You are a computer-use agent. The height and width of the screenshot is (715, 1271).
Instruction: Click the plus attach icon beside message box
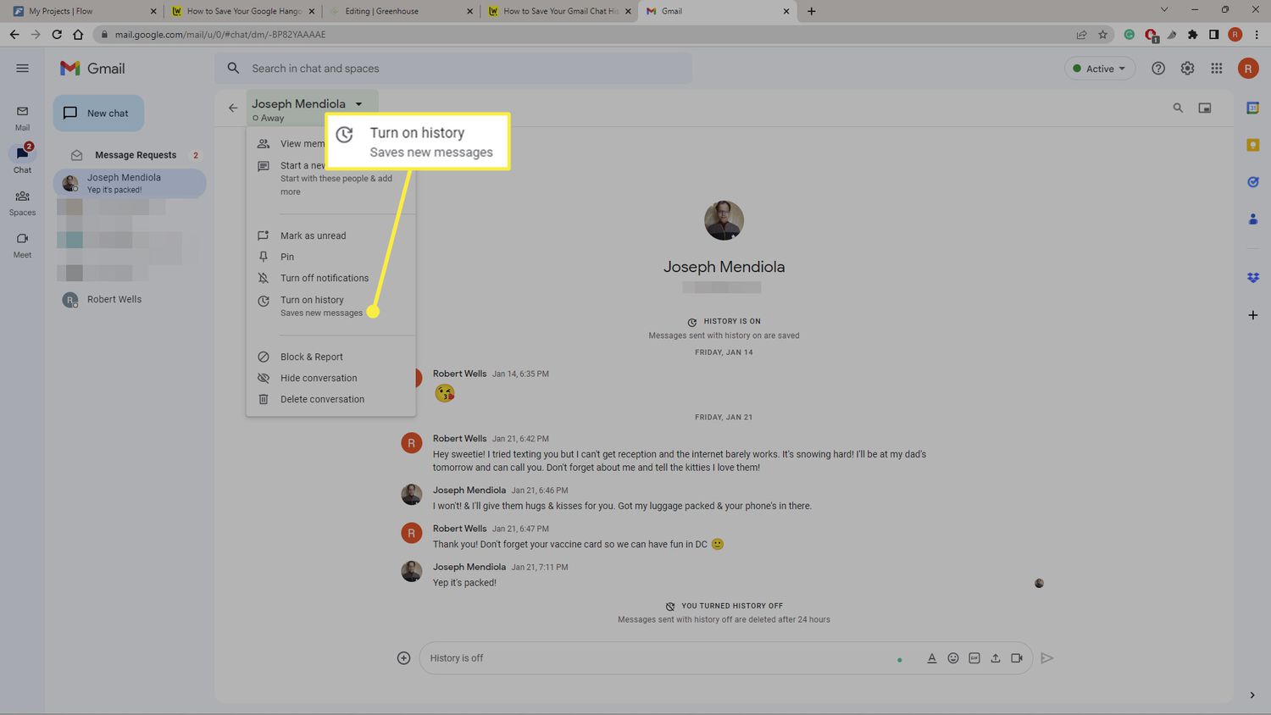click(404, 658)
